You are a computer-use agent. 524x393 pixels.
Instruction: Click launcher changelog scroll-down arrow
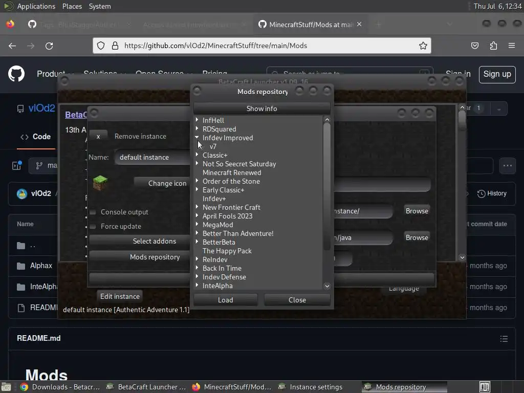(462, 257)
